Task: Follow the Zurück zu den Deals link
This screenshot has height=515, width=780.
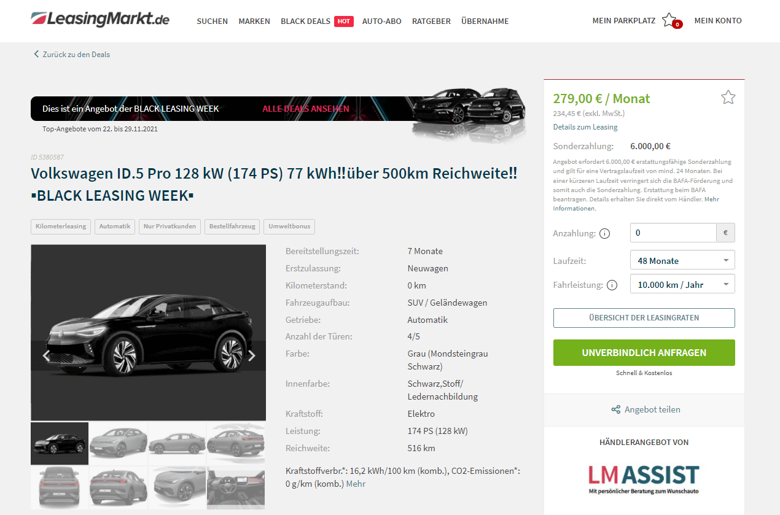Action: [76, 54]
